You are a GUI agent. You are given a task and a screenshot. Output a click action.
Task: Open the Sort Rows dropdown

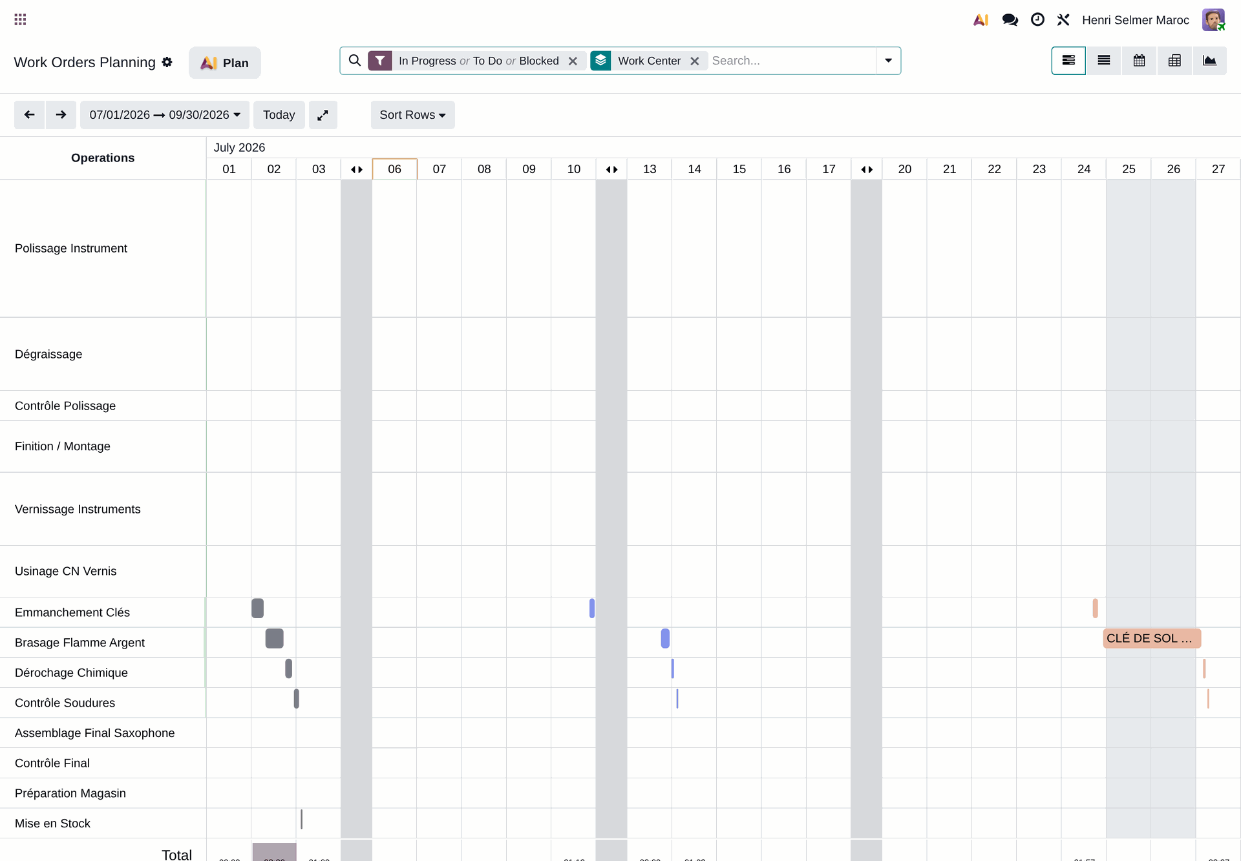[412, 115]
